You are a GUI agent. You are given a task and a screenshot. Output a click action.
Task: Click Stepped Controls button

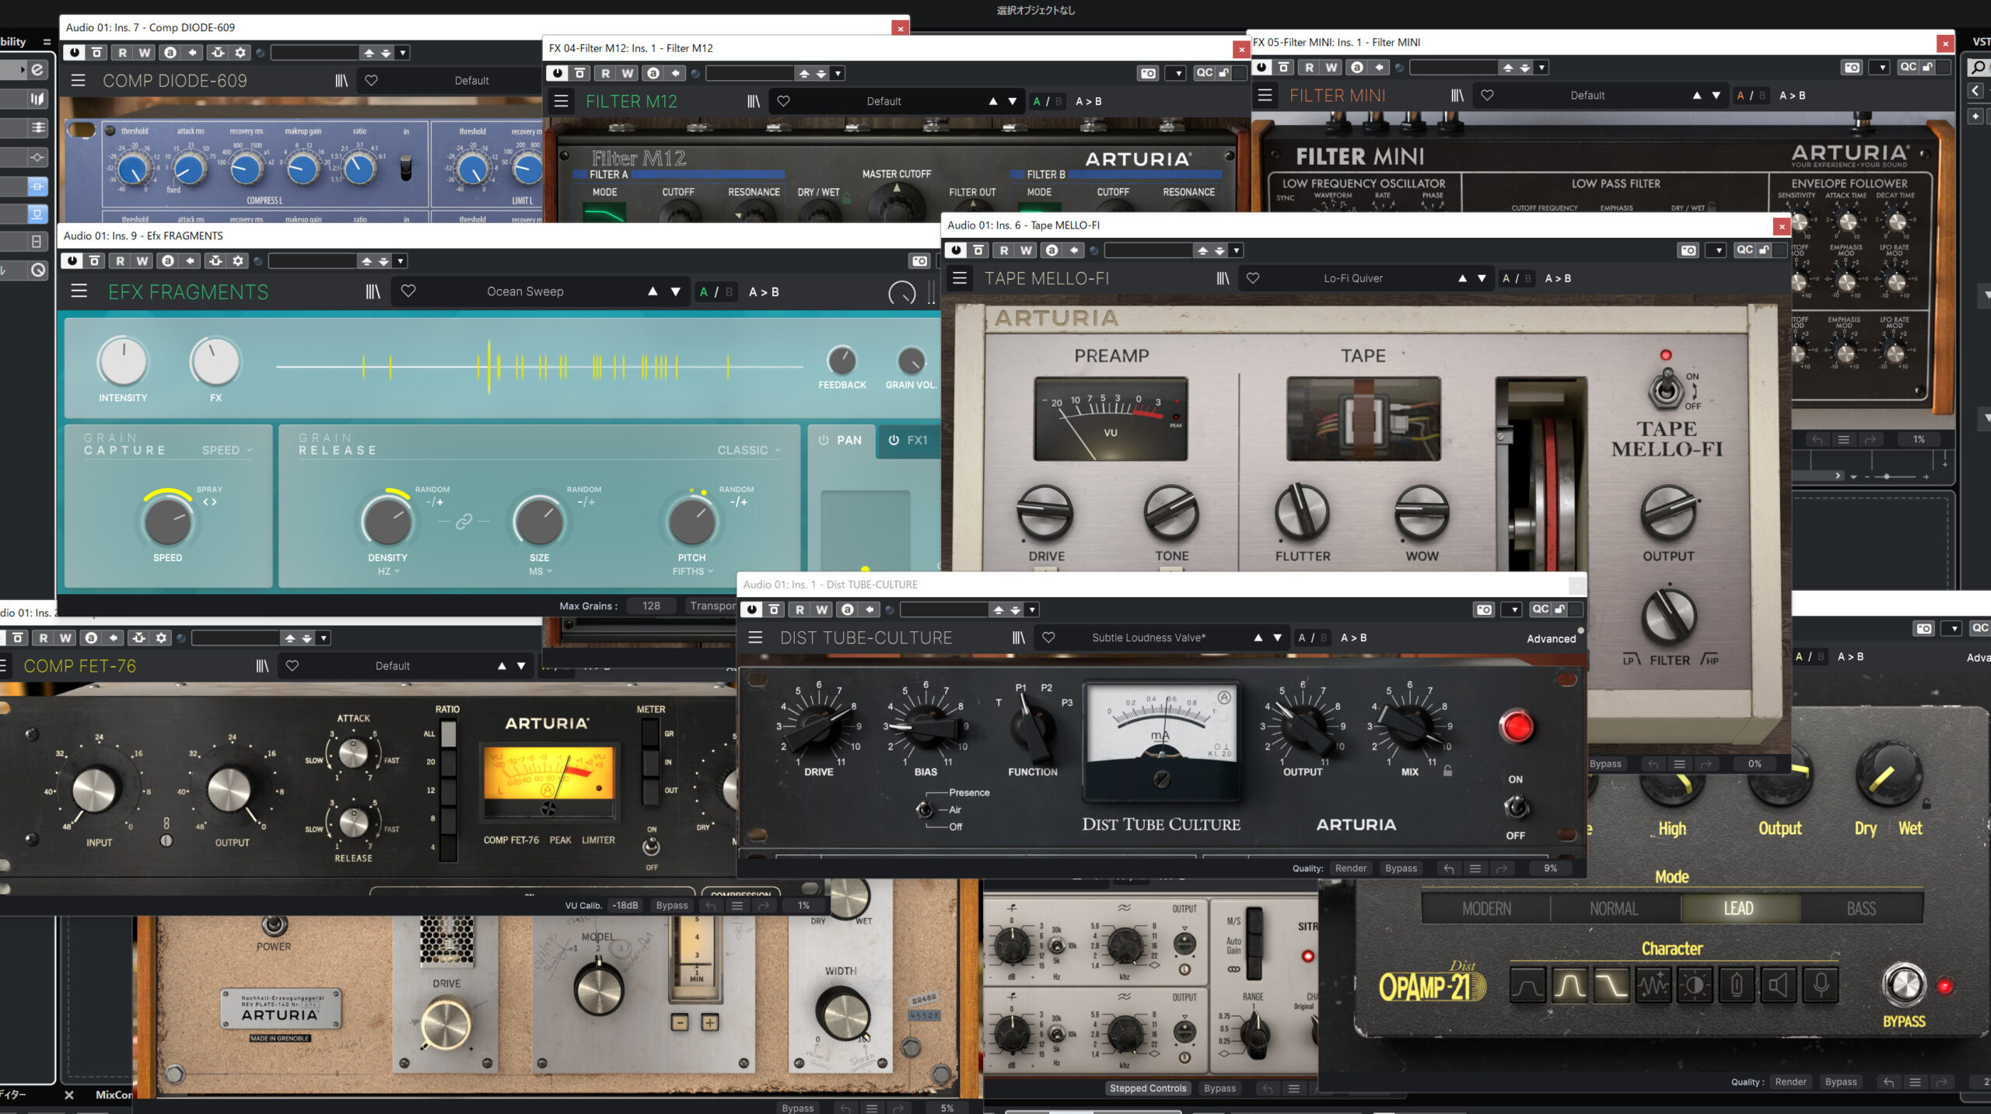(1148, 1088)
